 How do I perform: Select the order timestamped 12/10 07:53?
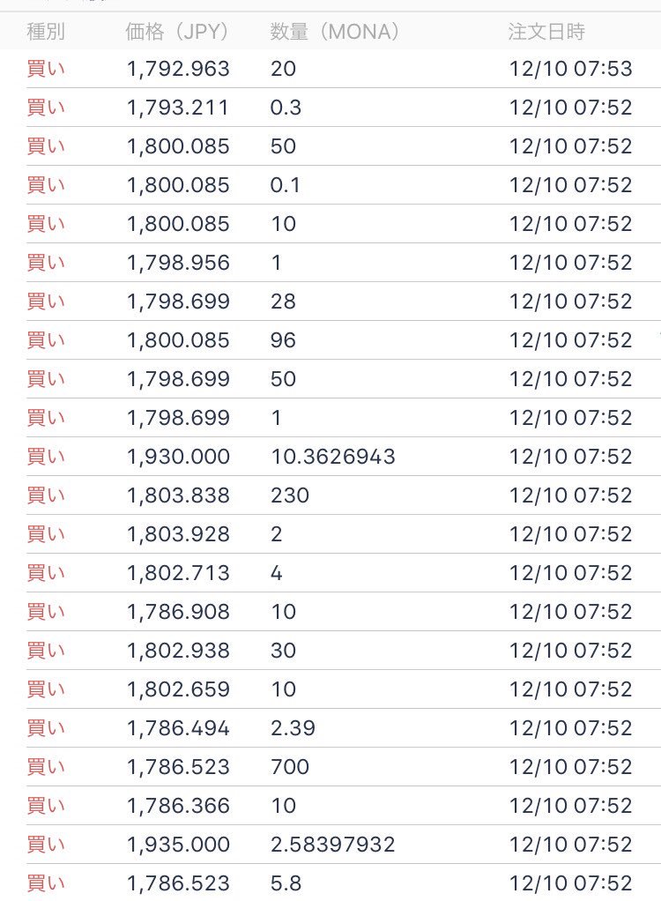click(344, 69)
